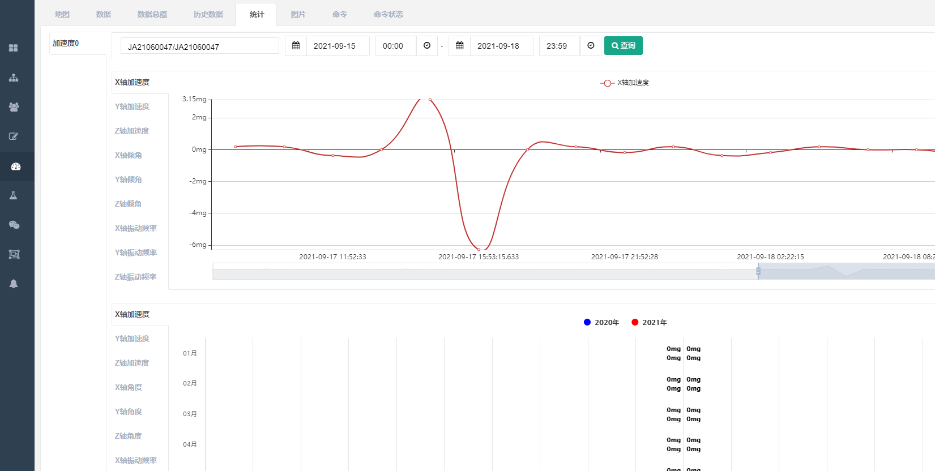Select the edit pencil sidebar icon
The image size is (935, 471).
click(x=14, y=136)
